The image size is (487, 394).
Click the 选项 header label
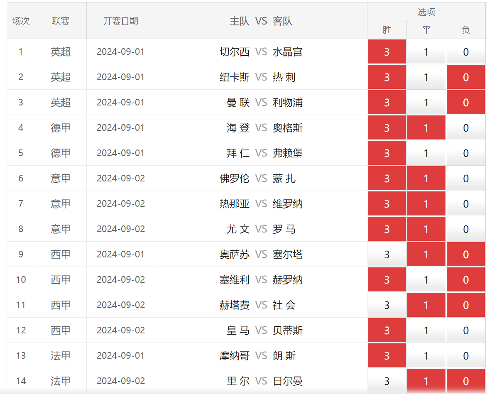[426, 12]
